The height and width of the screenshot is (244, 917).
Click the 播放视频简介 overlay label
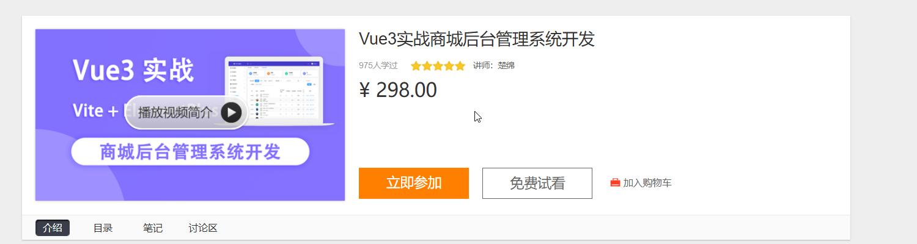click(x=175, y=112)
